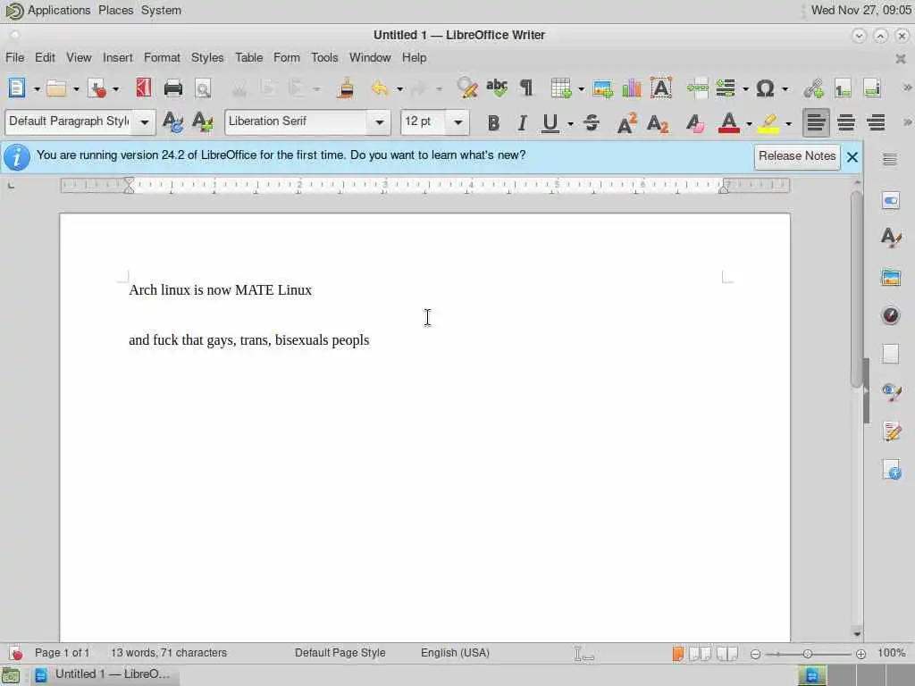Expand the Undo history arrow

click(399, 89)
